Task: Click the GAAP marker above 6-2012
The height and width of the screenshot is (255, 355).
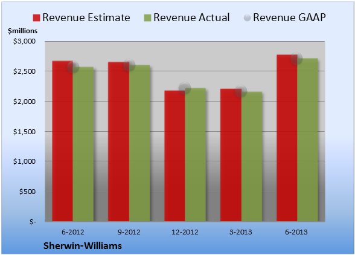Action: tap(73, 67)
